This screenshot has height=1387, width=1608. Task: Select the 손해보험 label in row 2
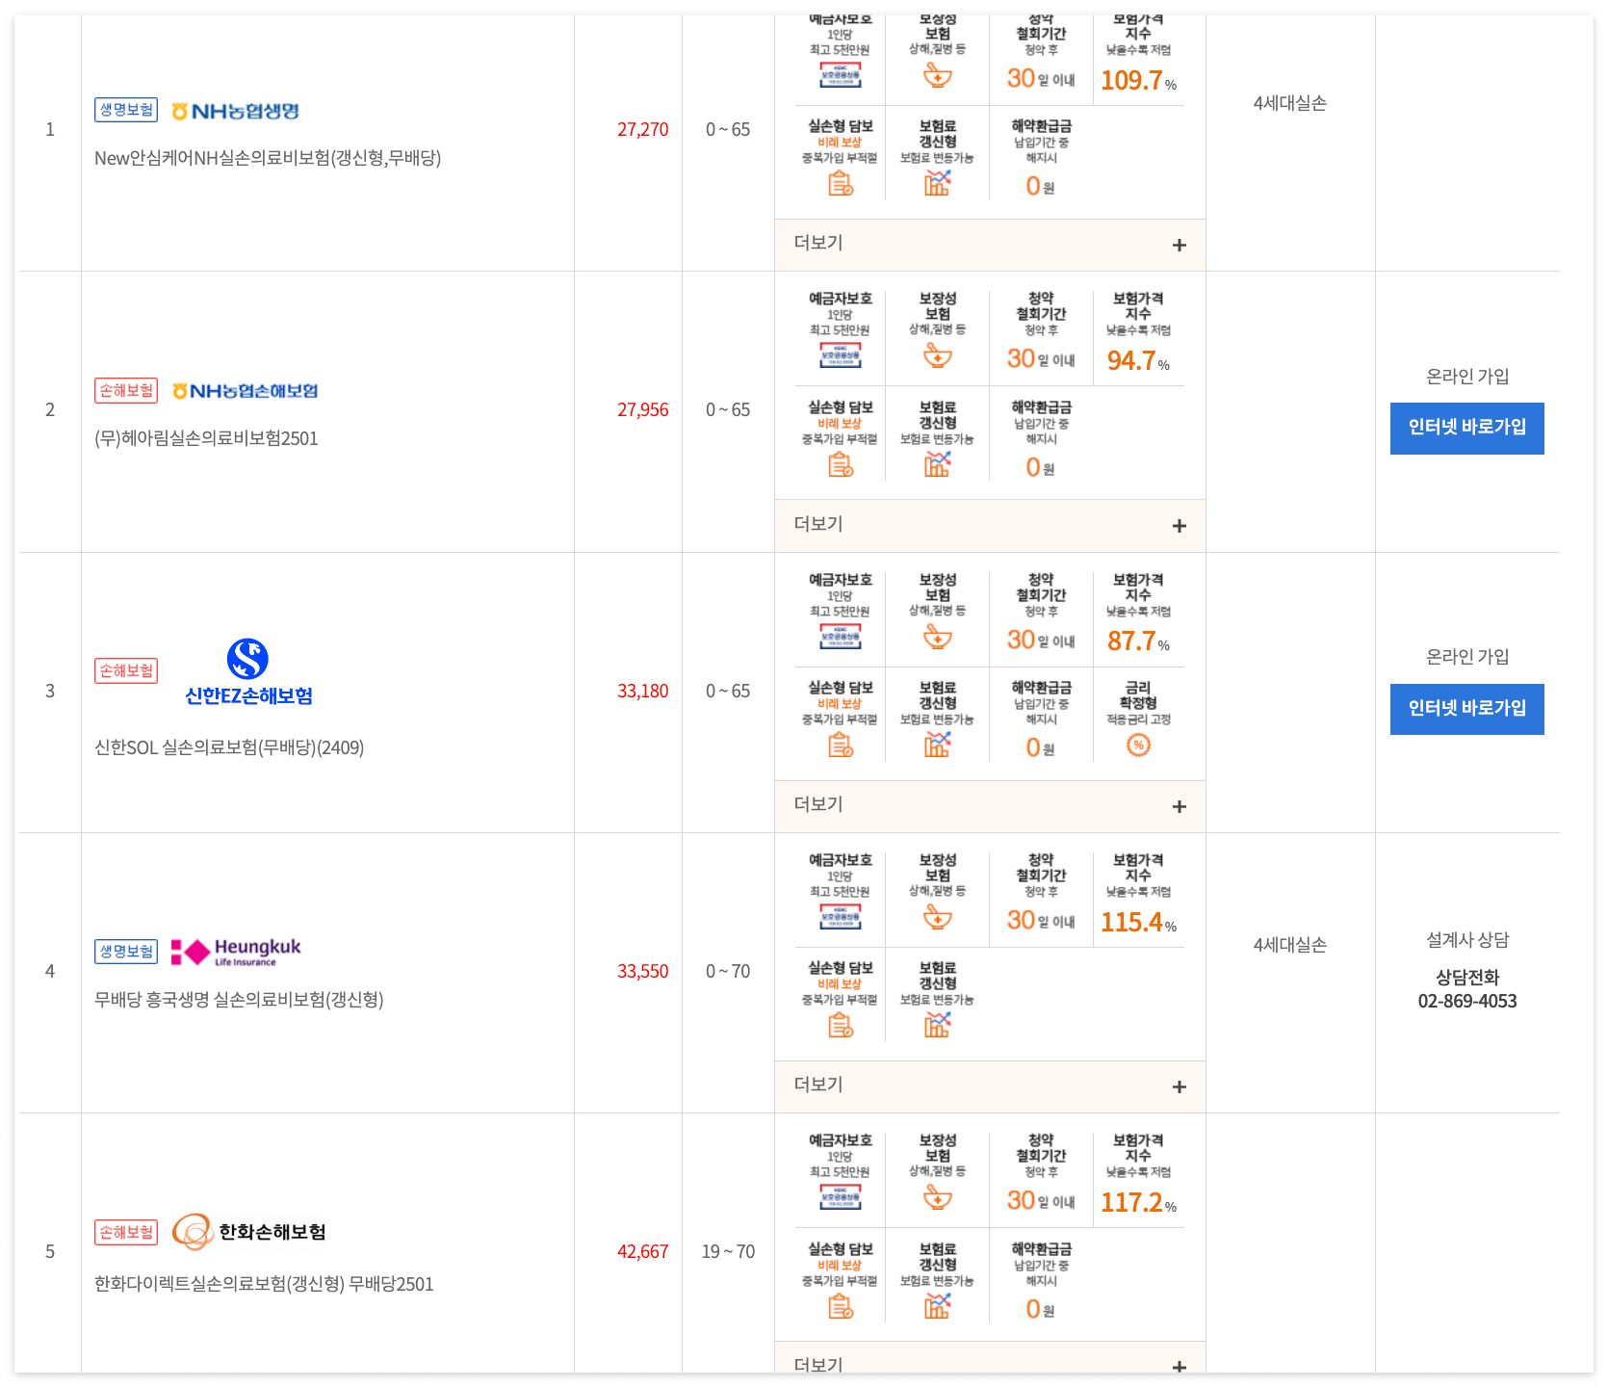click(125, 390)
